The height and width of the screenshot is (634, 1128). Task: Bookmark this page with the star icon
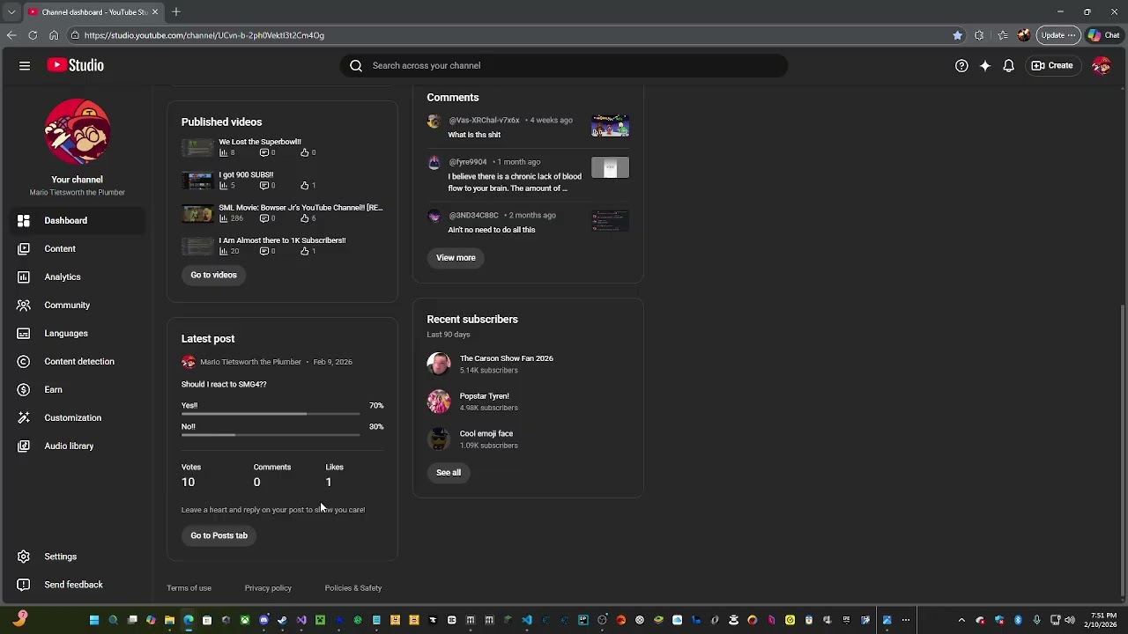pos(957,35)
